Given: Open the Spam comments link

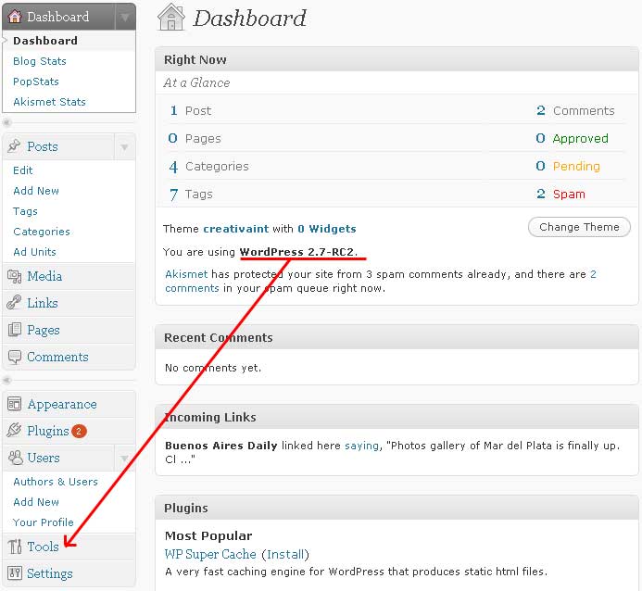Looking at the screenshot, I should (x=569, y=194).
